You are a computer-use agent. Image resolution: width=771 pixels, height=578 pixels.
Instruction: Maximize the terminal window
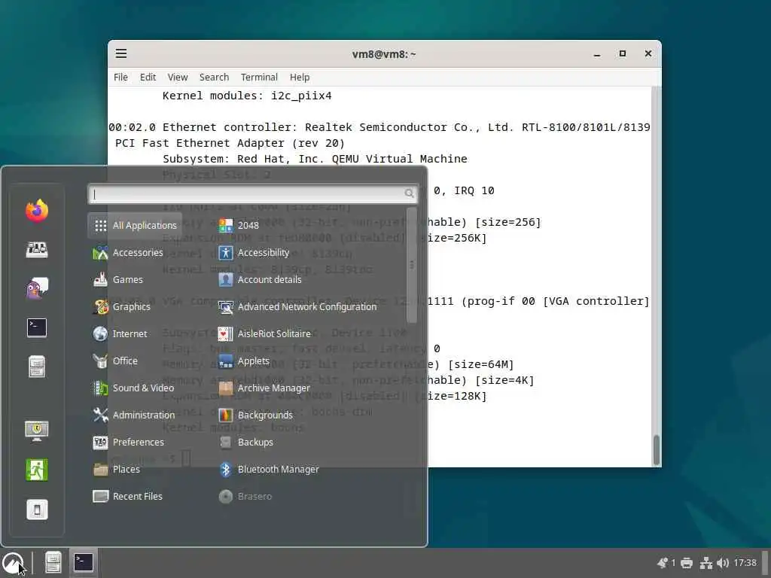click(x=623, y=53)
